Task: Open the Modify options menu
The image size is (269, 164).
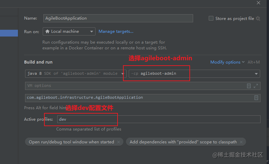Action: [x=227, y=62]
